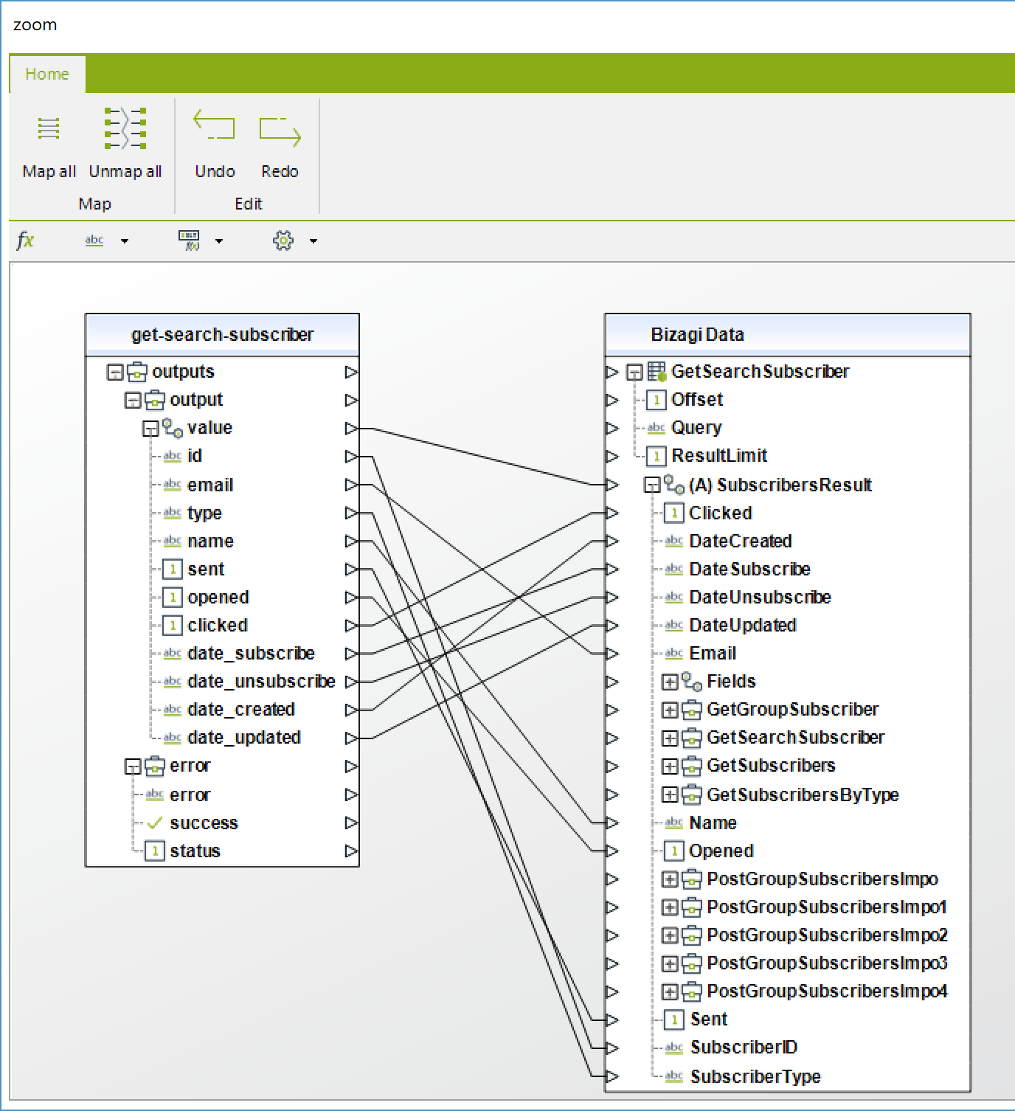The height and width of the screenshot is (1111, 1015).
Task: Select the DateUnsubscribe target attribute
Action: (x=760, y=597)
